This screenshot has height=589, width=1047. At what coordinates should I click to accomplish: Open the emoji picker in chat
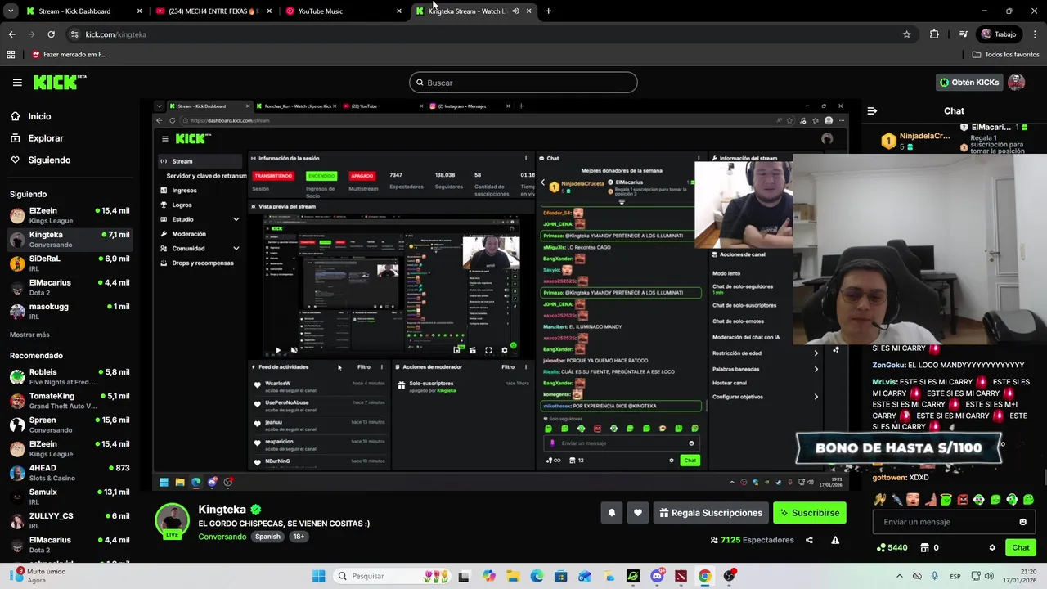pos(1022,522)
